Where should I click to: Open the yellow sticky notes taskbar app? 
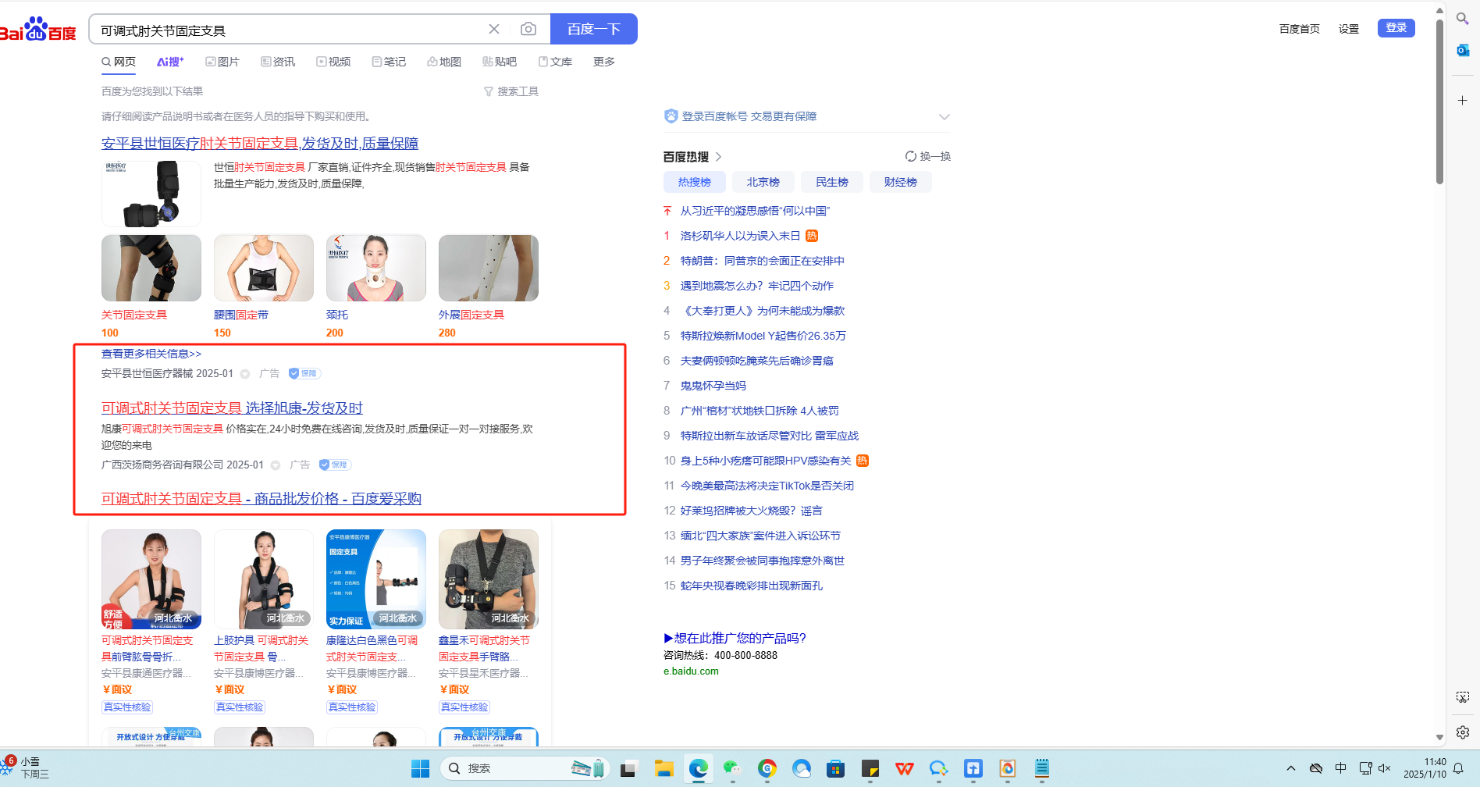(870, 769)
